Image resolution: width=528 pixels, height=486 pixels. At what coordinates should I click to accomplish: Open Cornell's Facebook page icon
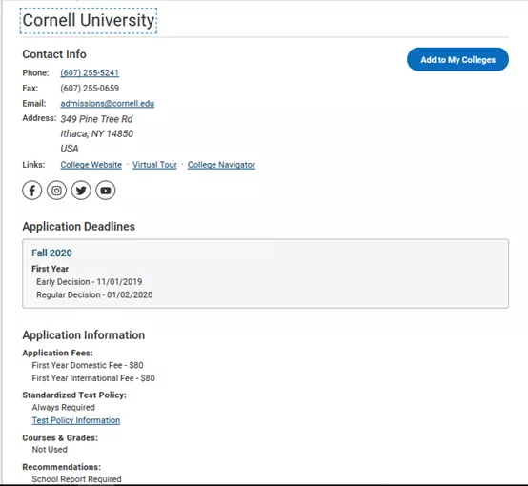32,191
